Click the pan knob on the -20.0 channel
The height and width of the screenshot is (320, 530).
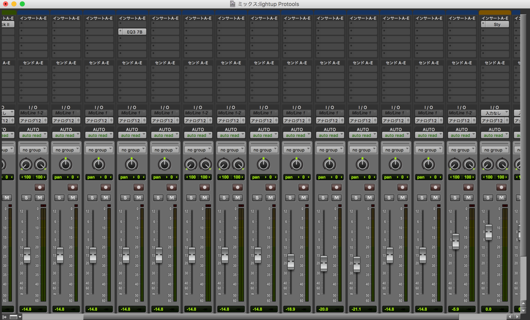click(x=329, y=164)
